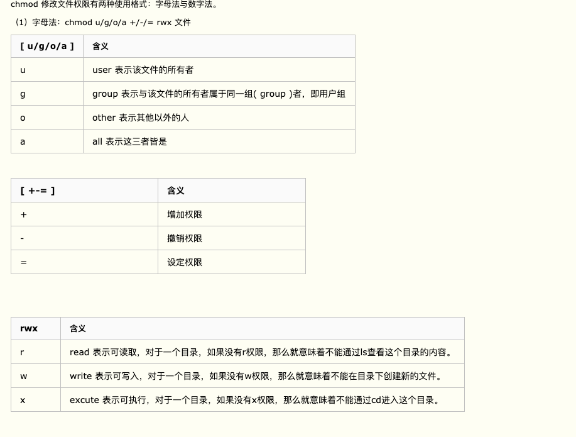This screenshot has width=576, height=437.
Task: Click the 'w' cell in the rwx table
Action: (36, 376)
